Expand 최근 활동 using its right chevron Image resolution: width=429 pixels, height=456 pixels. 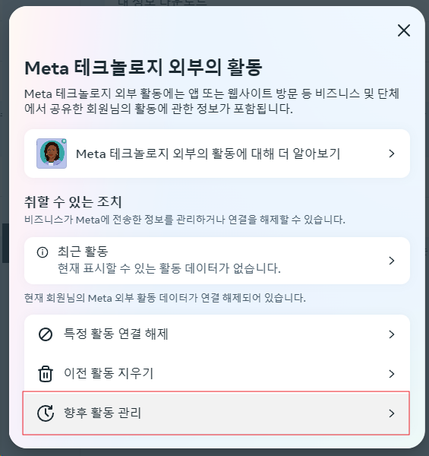tap(392, 261)
